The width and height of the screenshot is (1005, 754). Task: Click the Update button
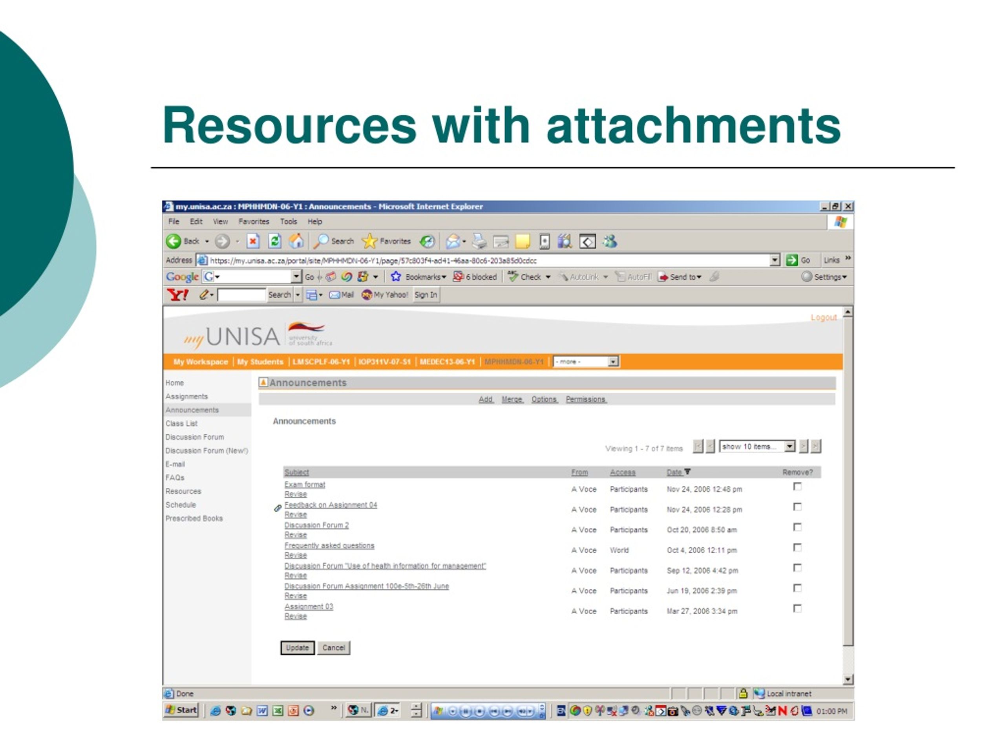[x=298, y=648]
